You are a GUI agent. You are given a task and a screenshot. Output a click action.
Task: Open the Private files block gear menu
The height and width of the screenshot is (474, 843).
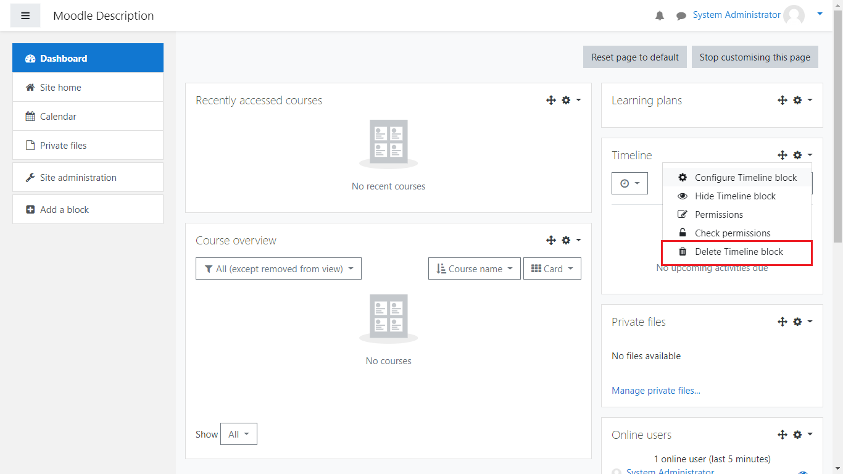[802, 322]
